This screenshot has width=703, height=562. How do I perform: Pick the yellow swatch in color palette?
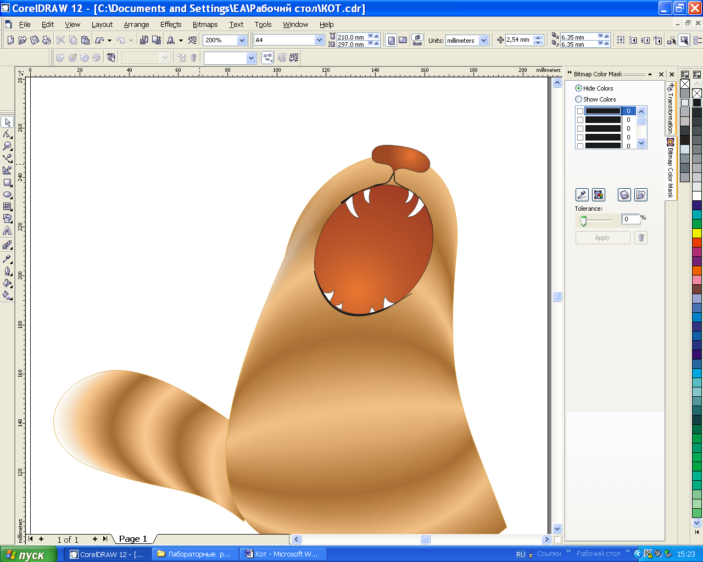[697, 233]
